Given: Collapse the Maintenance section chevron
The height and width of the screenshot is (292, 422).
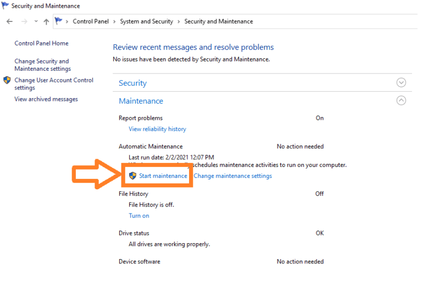Looking at the screenshot, I should click(x=401, y=100).
